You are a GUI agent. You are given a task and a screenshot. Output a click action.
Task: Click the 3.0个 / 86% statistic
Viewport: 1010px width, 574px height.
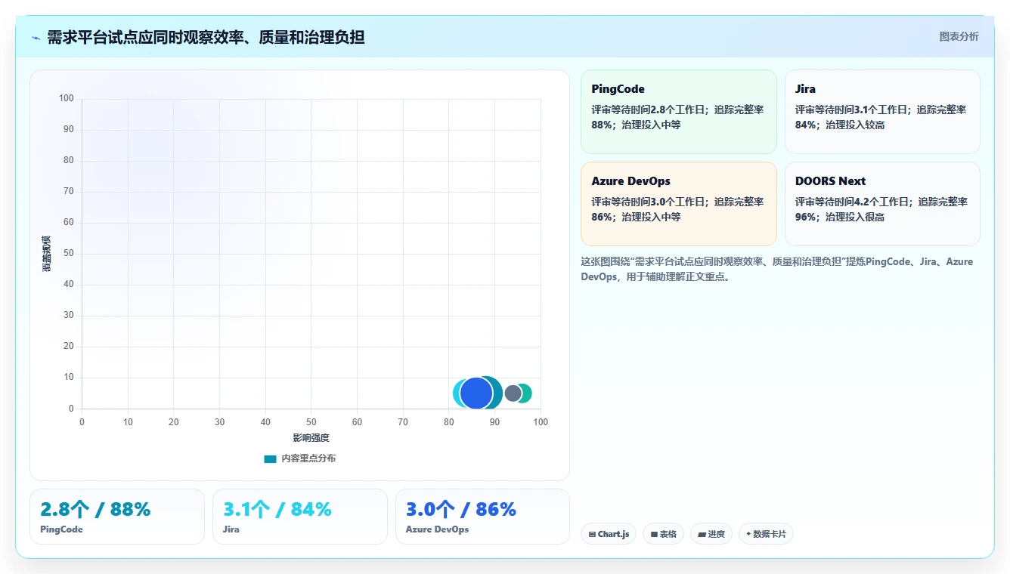pyautogui.click(x=461, y=510)
